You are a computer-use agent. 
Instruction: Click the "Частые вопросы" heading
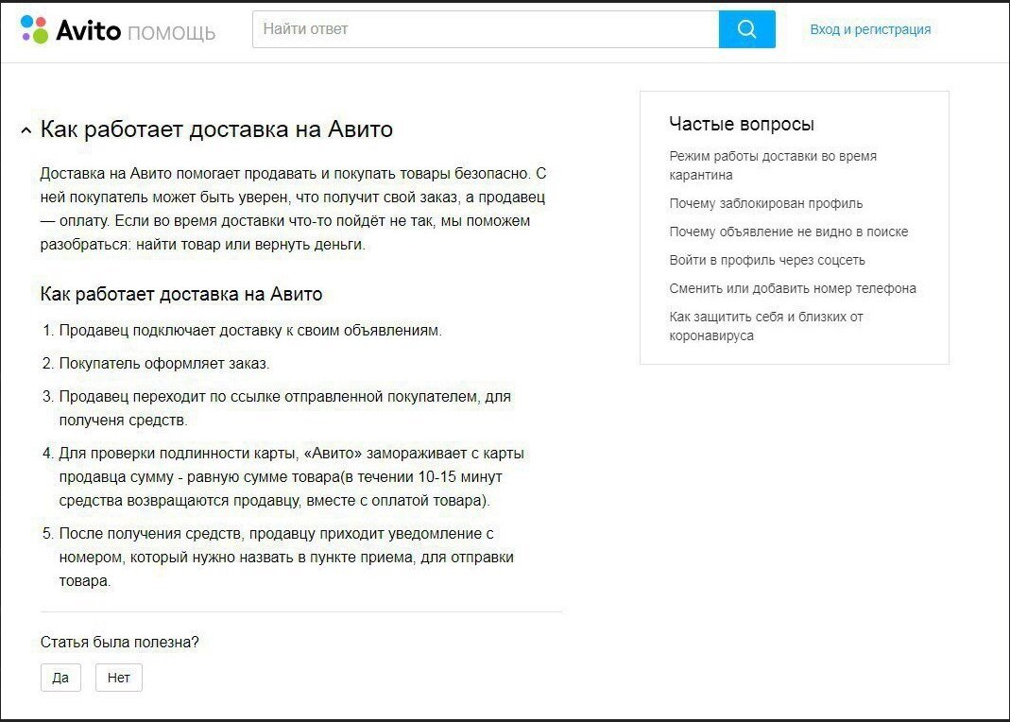coord(742,124)
